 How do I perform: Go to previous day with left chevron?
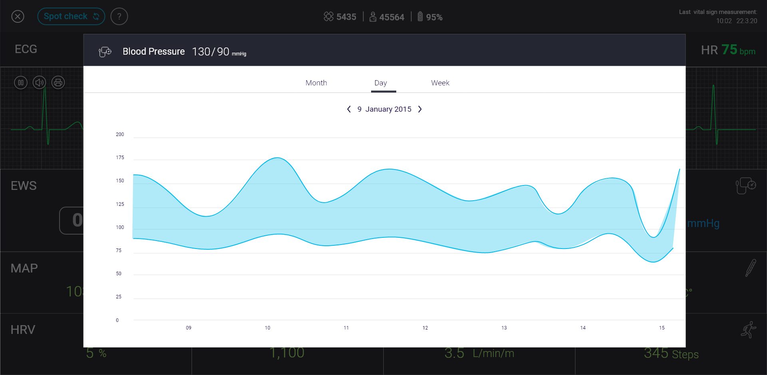point(349,109)
